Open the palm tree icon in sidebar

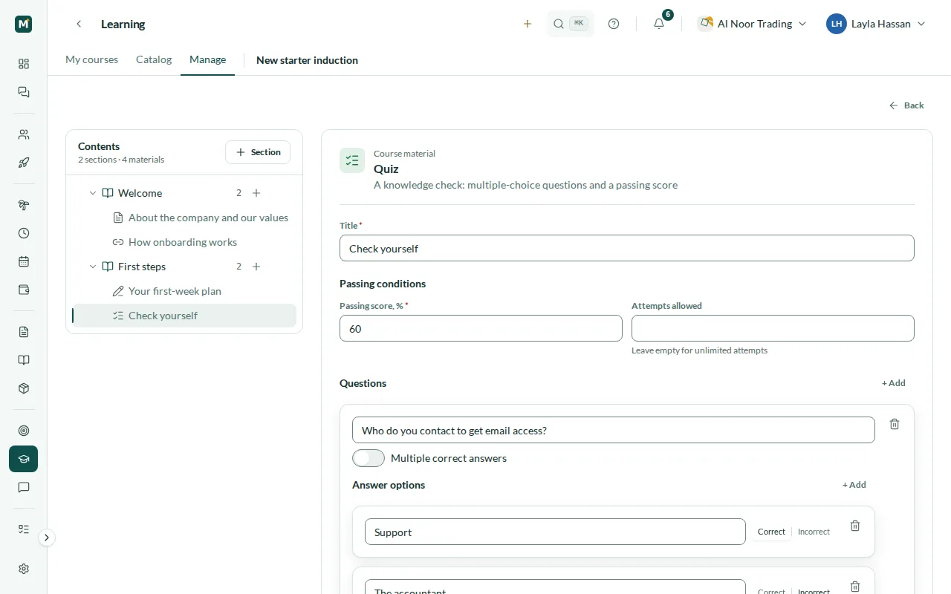coord(24,205)
